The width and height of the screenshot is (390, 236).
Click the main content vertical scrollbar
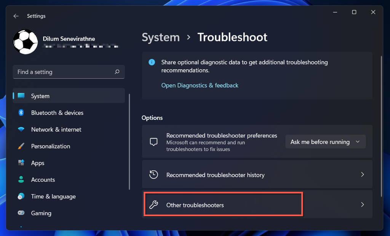381,126
